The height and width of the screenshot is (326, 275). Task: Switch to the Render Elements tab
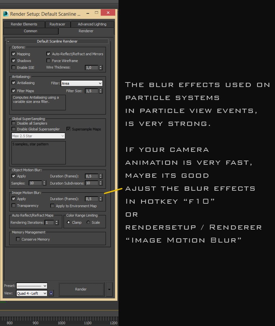pos(24,24)
